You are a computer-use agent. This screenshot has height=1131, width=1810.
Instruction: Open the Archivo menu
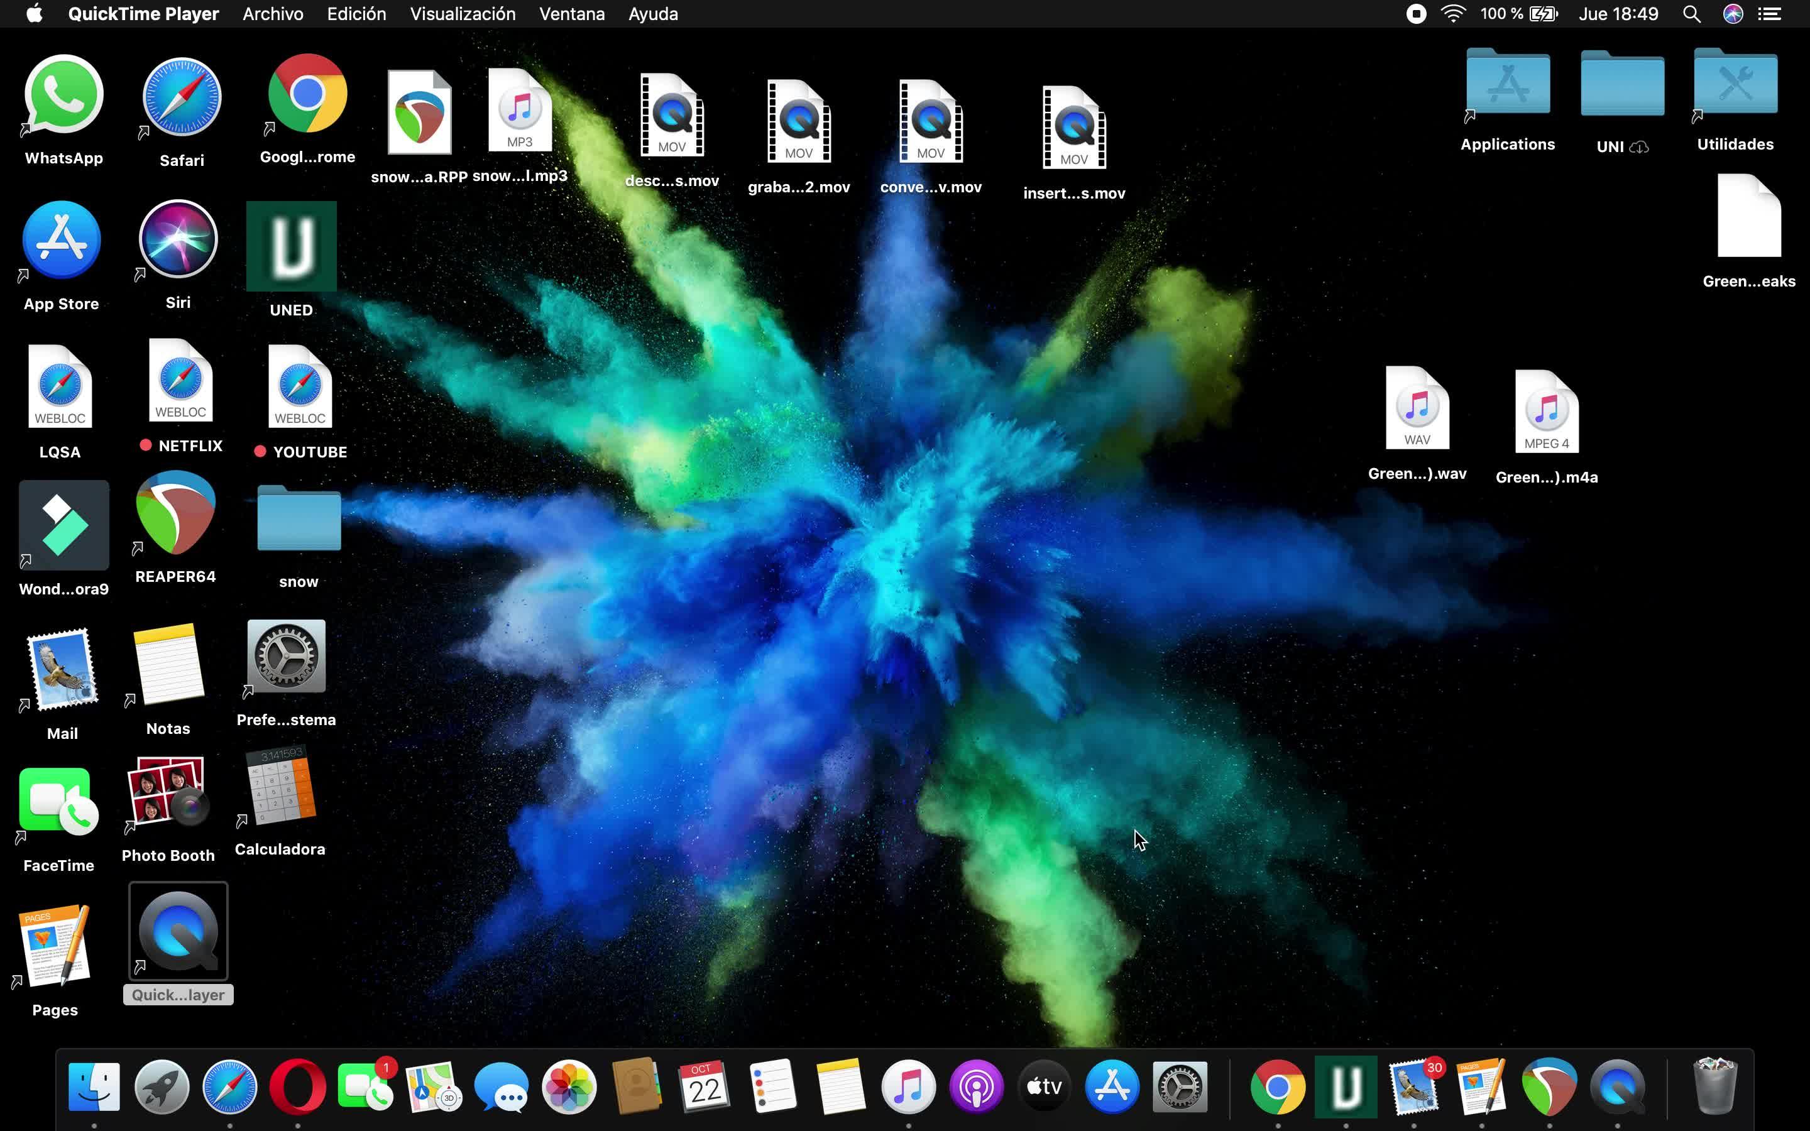[272, 14]
